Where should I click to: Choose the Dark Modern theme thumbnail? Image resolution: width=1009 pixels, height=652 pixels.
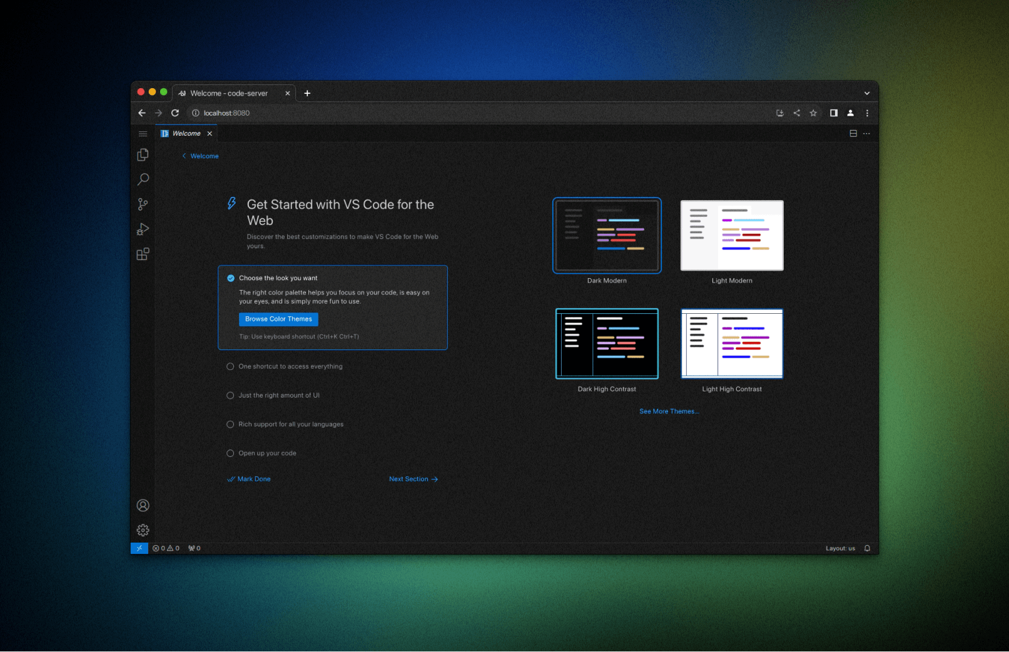[607, 236]
